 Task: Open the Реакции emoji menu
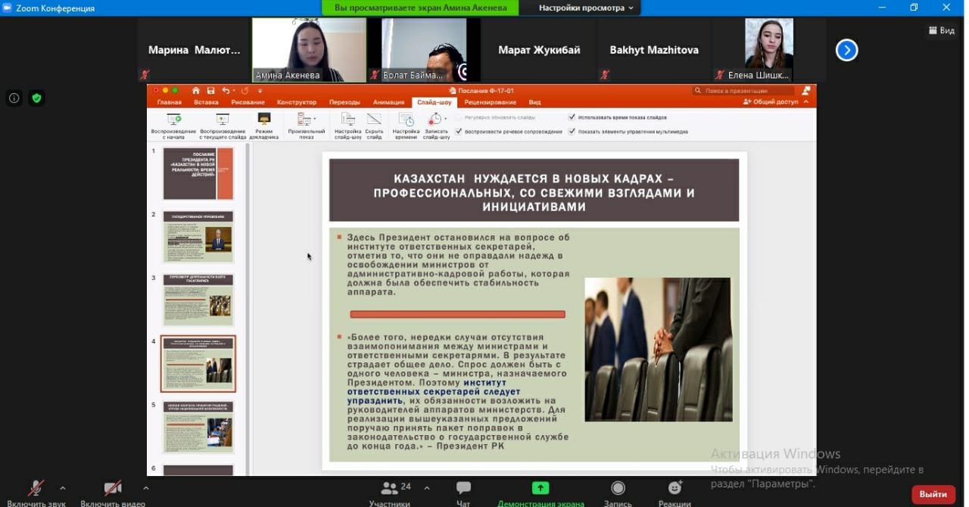click(675, 490)
